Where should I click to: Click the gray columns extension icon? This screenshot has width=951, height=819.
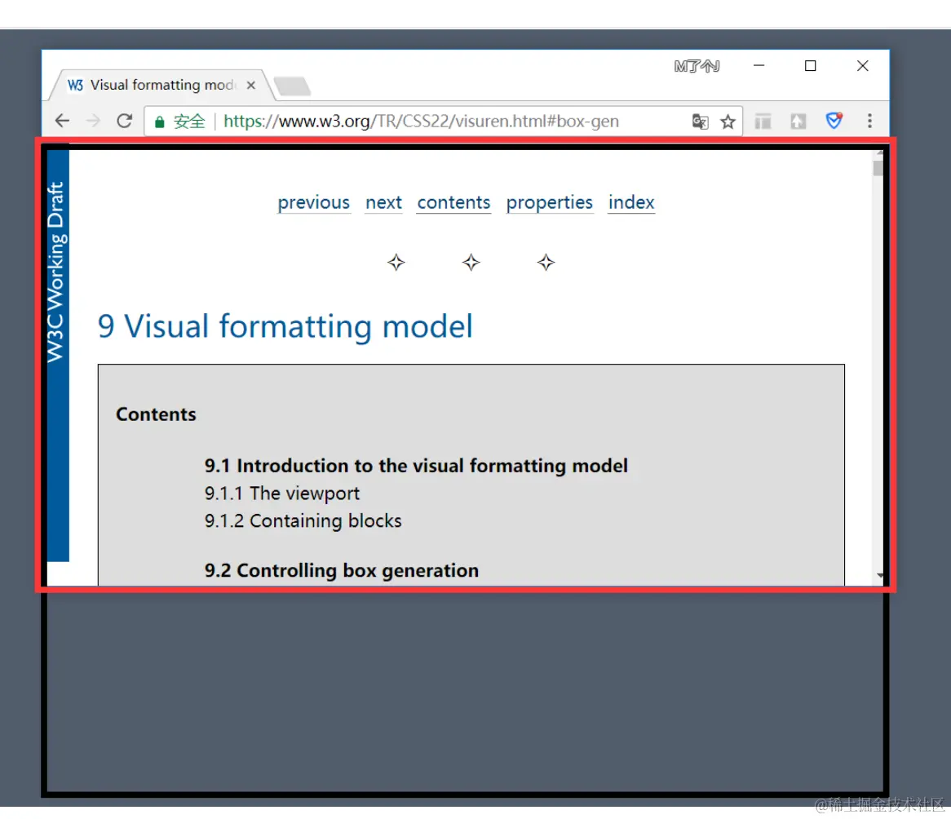pos(763,122)
